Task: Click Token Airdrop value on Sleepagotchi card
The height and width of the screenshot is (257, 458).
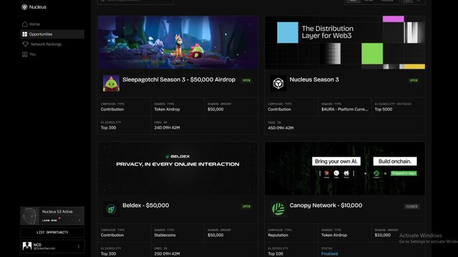Action: (x=167, y=110)
